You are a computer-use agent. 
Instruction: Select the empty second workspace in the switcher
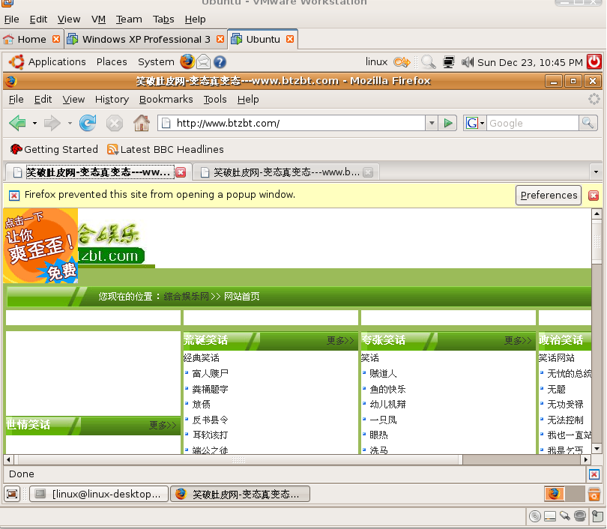pos(575,495)
